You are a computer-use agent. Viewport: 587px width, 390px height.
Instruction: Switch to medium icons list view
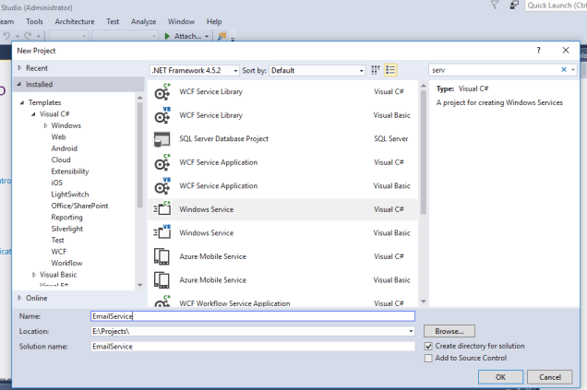tap(391, 70)
